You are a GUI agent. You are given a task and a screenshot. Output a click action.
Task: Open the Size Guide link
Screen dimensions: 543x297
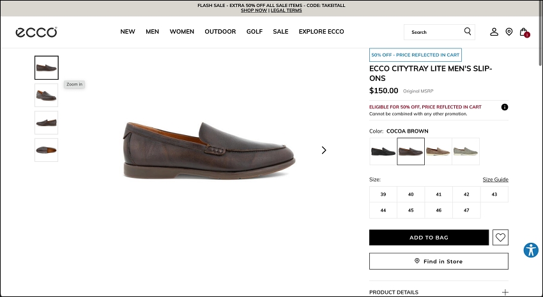[496, 179]
